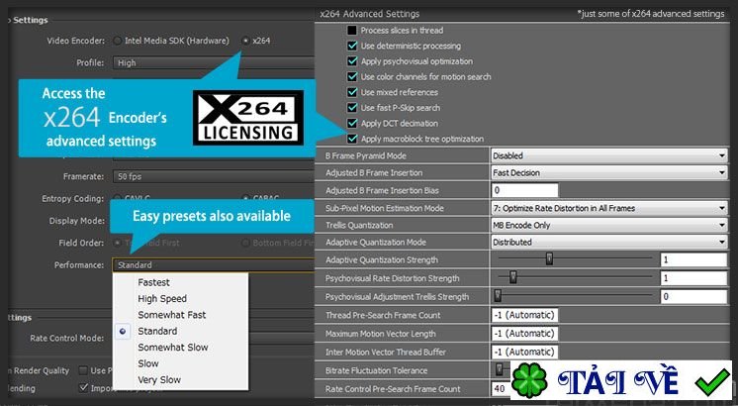Screen dimensions: 738x406
Task: Choose Somewhat Fast preset
Action: coord(172,315)
